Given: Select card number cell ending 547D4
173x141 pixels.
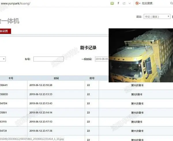Looking at the screenshot, I should [3, 103].
